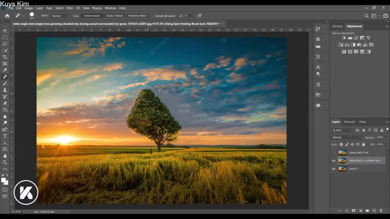Switch to the Channels tab
The width and height of the screenshot is (390, 219).
pyautogui.click(x=349, y=122)
